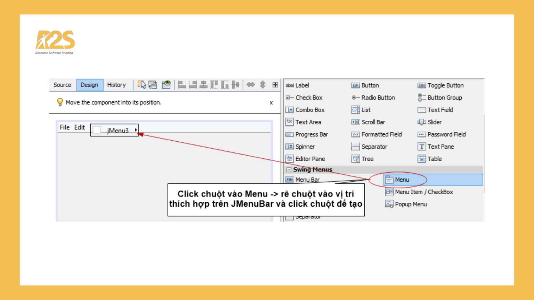Switch to the Source tab
534x300 pixels.
(x=62, y=85)
